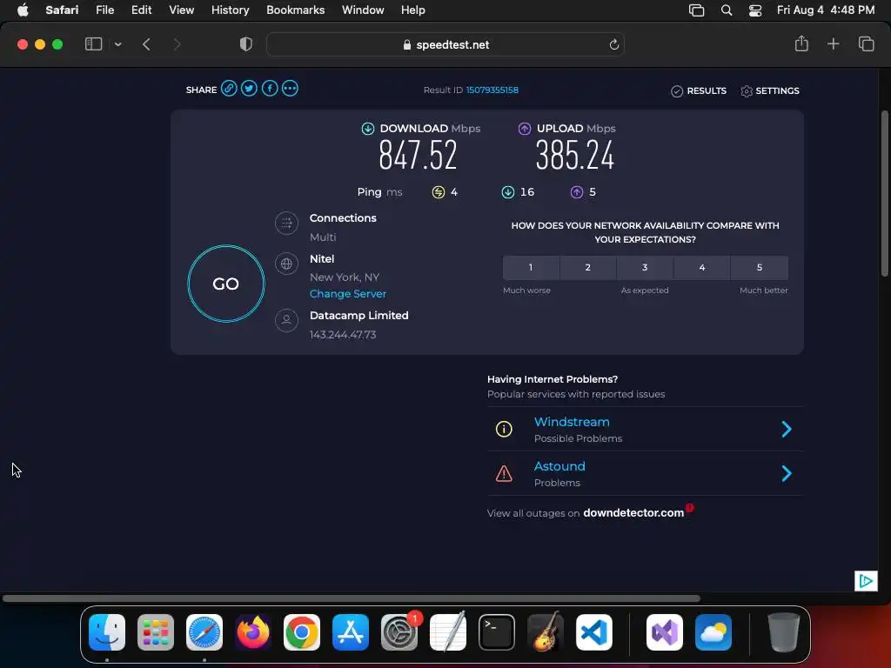The width and height of the screenshot is (891, 668).
Task: Open Safari privacy report shield
Action: click(x=246, y=44)
